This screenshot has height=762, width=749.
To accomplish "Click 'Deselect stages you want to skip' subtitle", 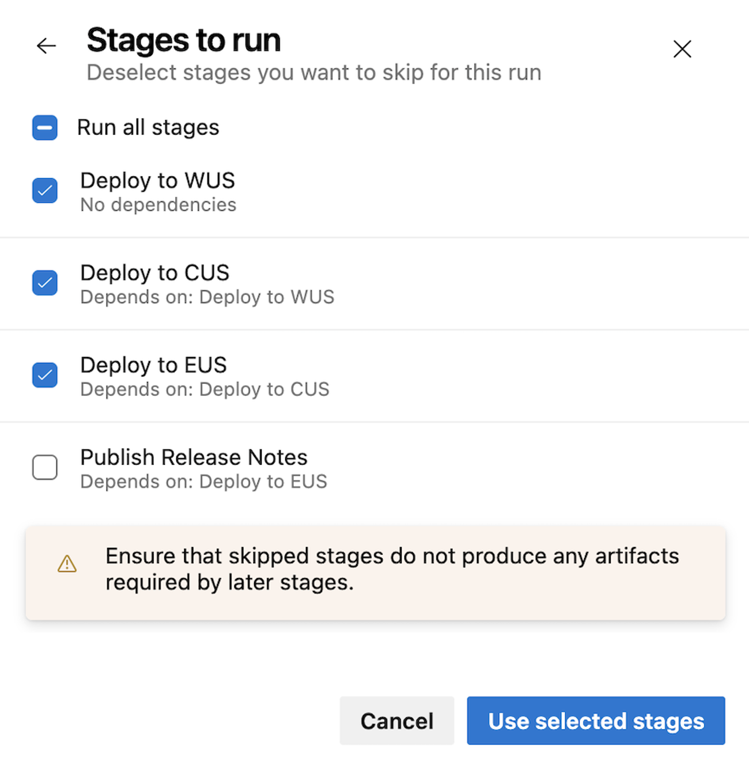I will click(313, 73).
